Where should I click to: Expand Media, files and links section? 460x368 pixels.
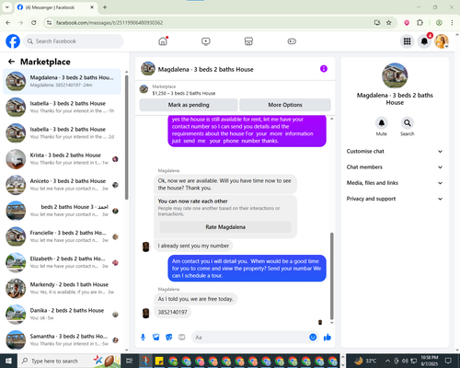[x=395, y=183]
